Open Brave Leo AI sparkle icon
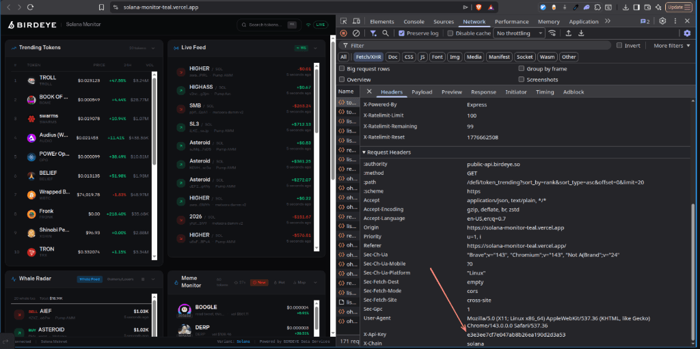The height and width of the screenshot is (349, 700). coord(658,7)
